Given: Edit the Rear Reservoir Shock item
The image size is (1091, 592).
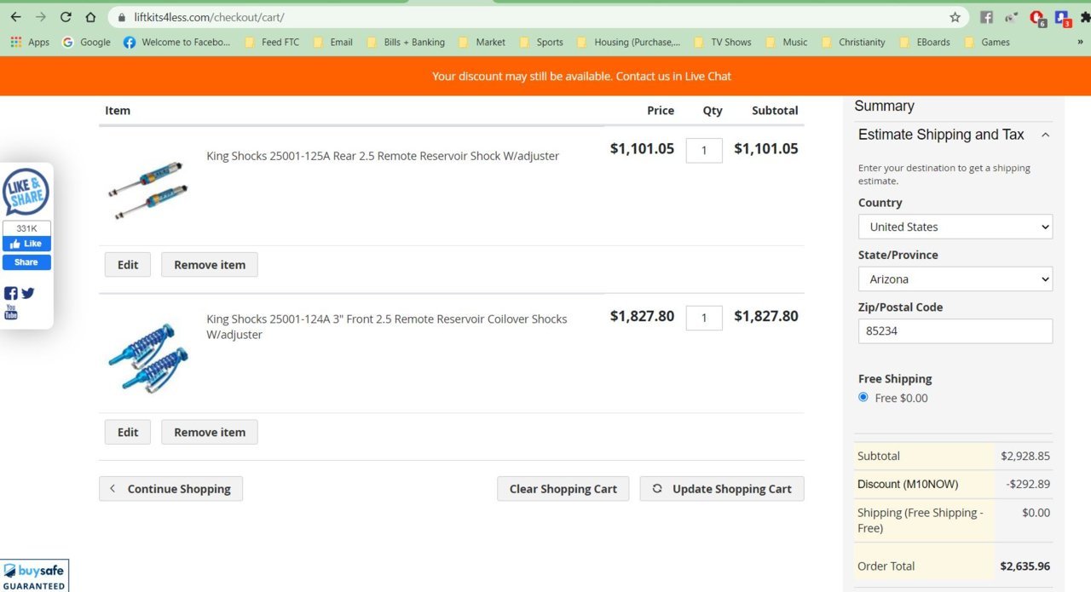Looking at the screenshot, I should pyautogui.click(x=128, y=265).
